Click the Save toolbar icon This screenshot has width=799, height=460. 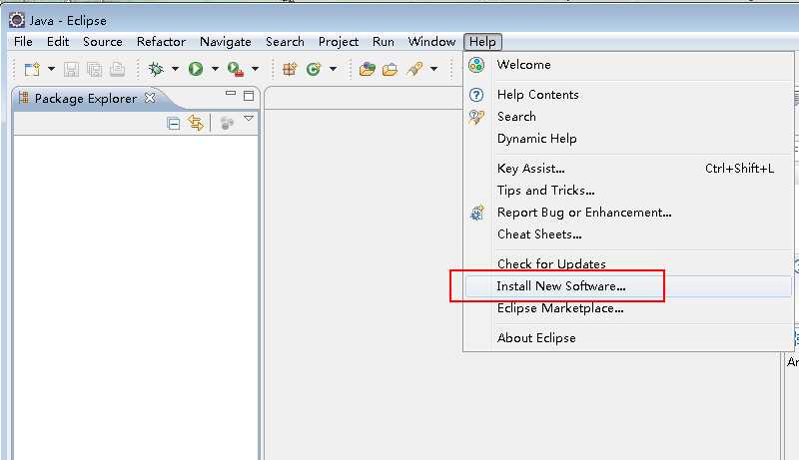71,69
